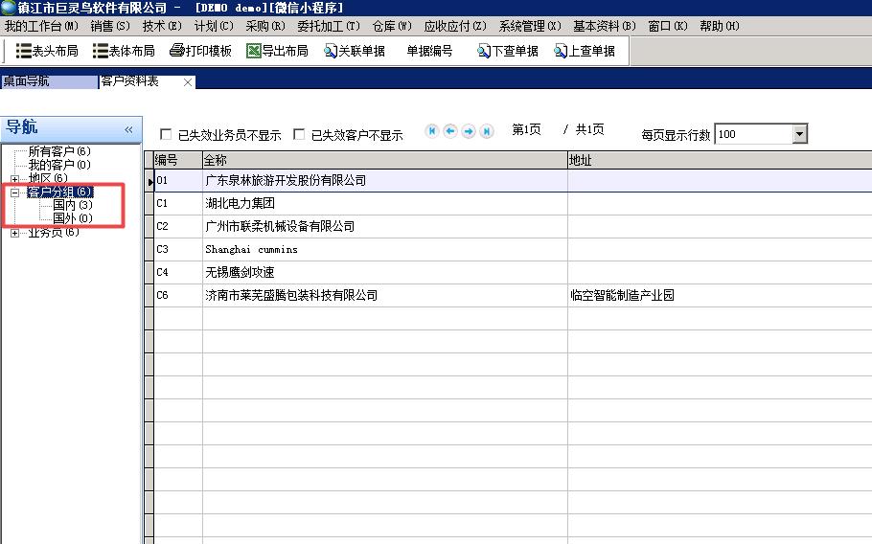The width and height of the screenshot is (872, 544).
Task: Select 国内 (3) in the navigation tree
Action: click(x=72, y=205)
